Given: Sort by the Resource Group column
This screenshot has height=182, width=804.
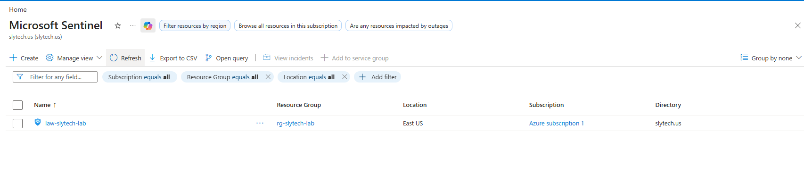Looking at the screenshot, I should point(299,105).
